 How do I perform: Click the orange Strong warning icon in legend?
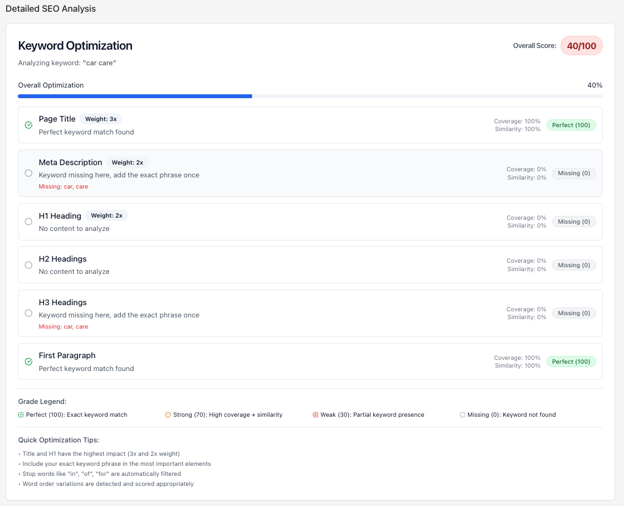(168, 415)
